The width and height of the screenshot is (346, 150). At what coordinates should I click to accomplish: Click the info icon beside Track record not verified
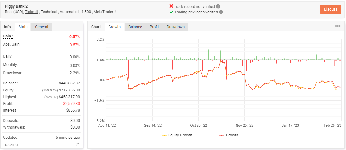pyautogui.click(x=218, y=6)
